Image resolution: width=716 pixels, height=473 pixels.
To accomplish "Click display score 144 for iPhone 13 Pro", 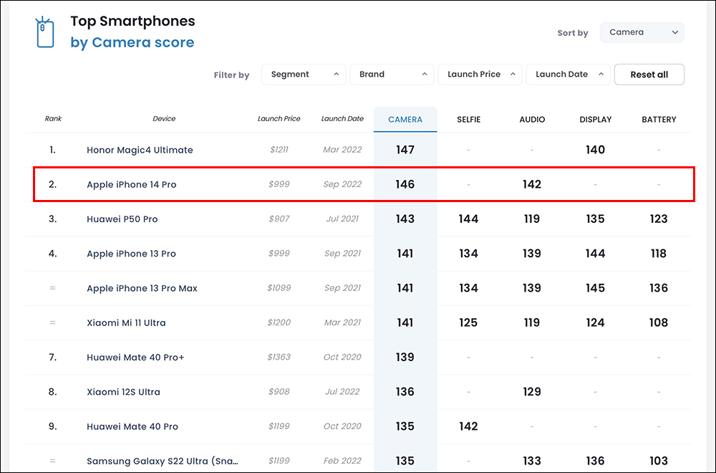I will (596, 253).
